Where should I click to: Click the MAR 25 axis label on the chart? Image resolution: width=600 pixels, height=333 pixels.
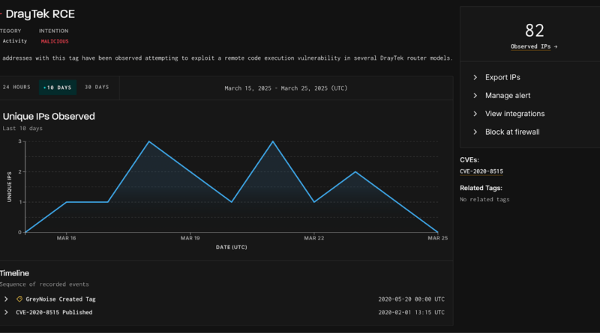click(x=437, y=238)
